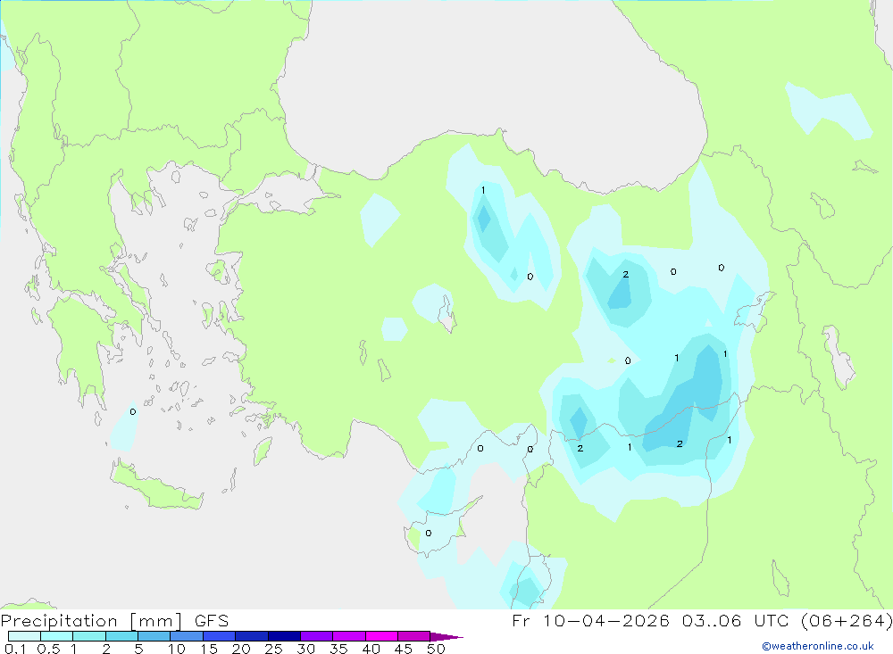The width and height of the screenshot is (893, 654).
Task: Click the "0" value in sea west of Crete
Action: pyautogui.click(x=133, y=411)
